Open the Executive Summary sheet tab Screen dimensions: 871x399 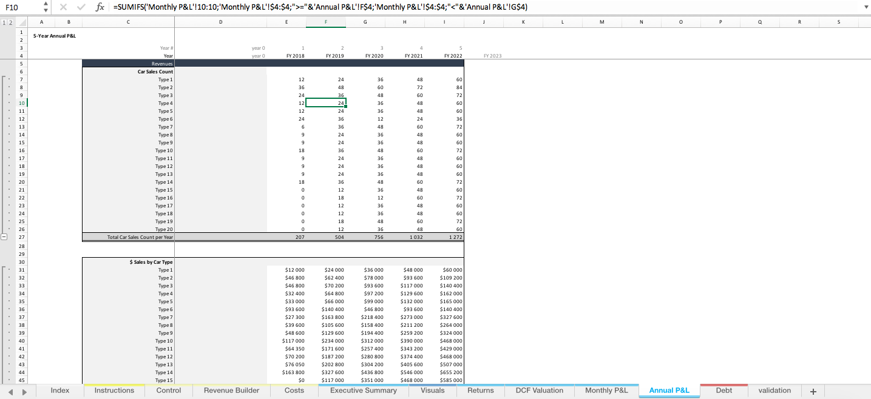pyautogui.click(x=363, y=391)
